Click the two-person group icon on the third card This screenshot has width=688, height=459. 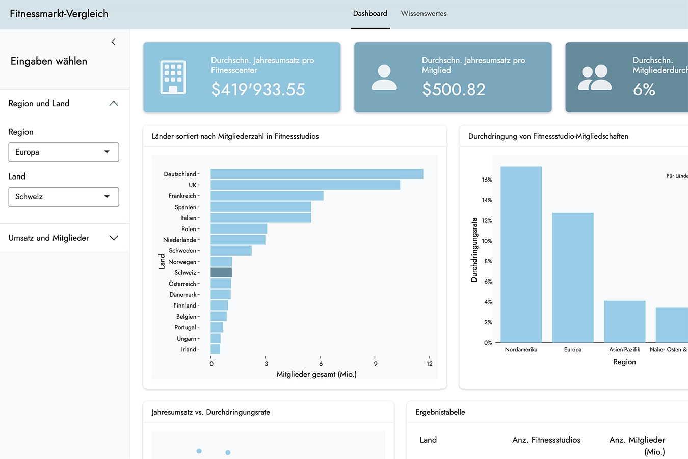click(x=594, y=78)
